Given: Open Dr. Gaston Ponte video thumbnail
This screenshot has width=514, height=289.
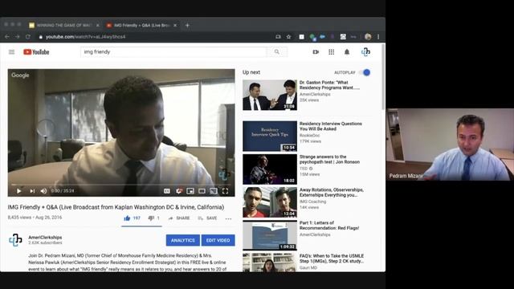Looking at the screenshot, I should point(270,95).
